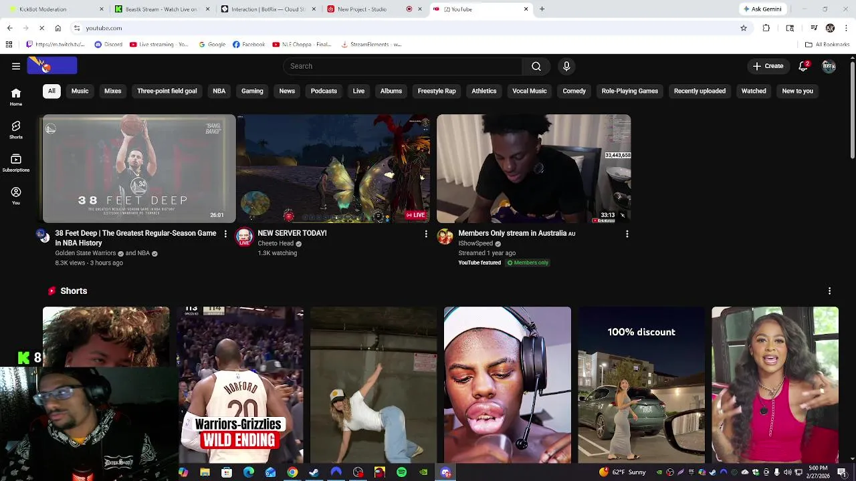Open StreamElements bookmark
The width and height of the screenshot is (856, 481).
(371, 45)
